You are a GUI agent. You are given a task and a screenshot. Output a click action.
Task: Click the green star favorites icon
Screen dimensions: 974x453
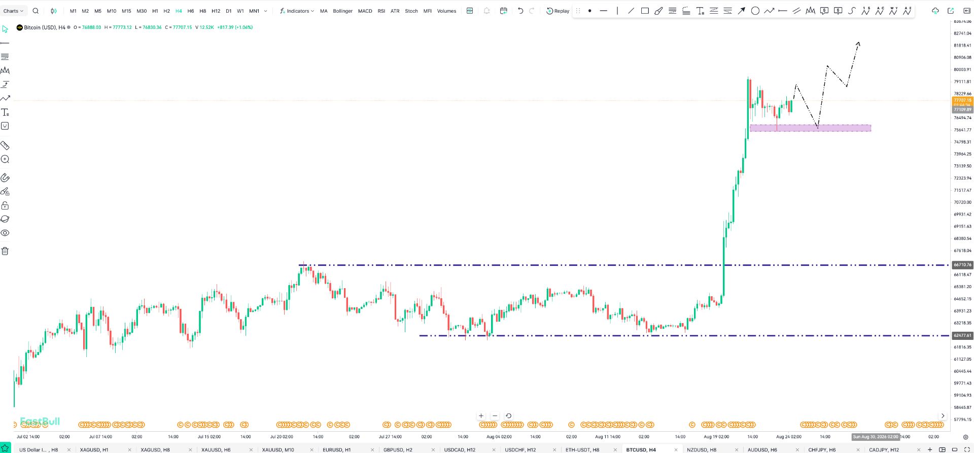tap(5, 448)
